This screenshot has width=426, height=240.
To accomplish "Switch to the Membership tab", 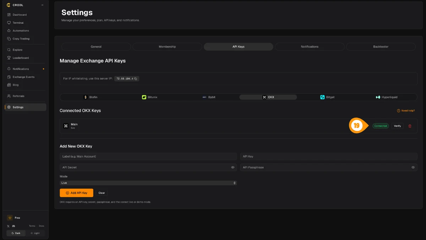I will coord(167,47).
